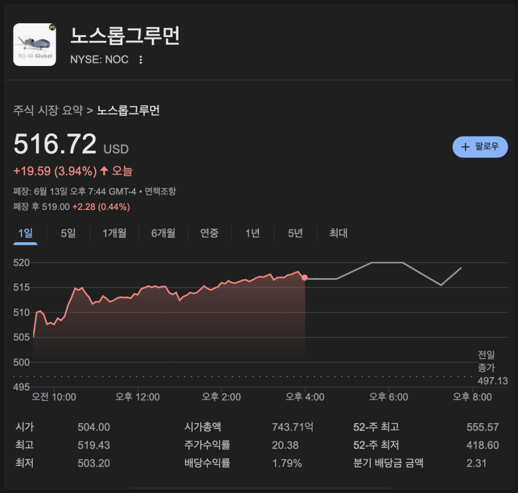Click the 배당수익률 value 1.79%
Image resolution: width=518 pixels, height=493 pixels.
pyautogui.click(x=287, y=463)
